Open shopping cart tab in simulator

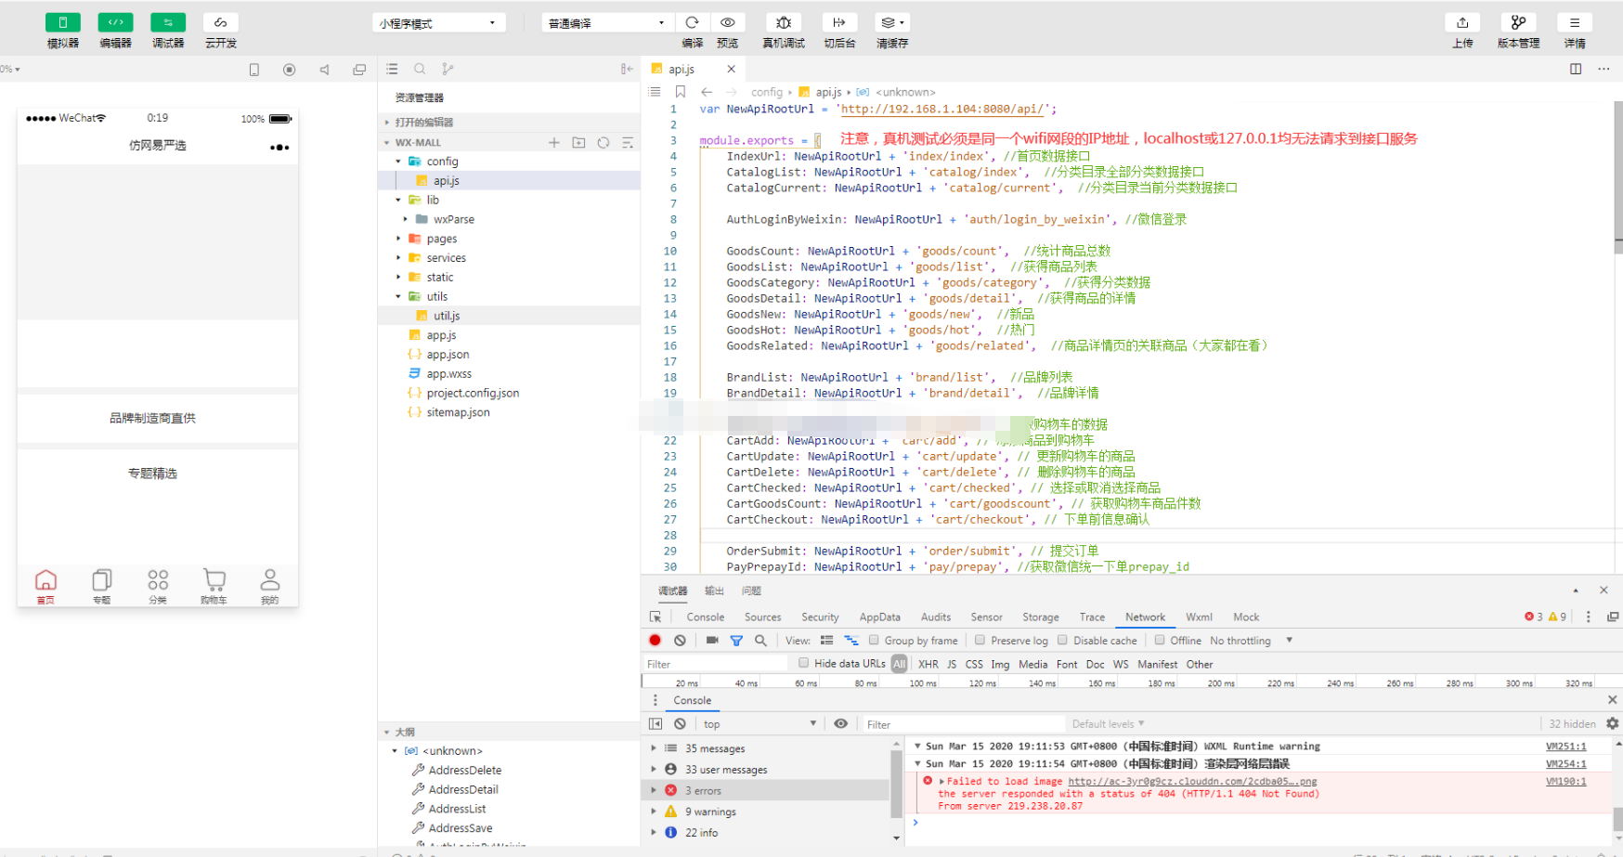point(214,587)
